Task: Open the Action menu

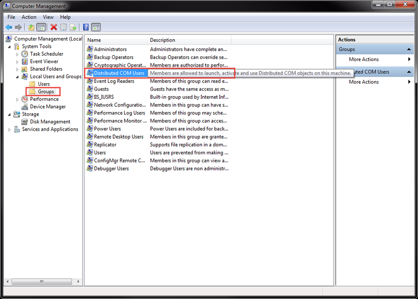Action: click(29, 17)
